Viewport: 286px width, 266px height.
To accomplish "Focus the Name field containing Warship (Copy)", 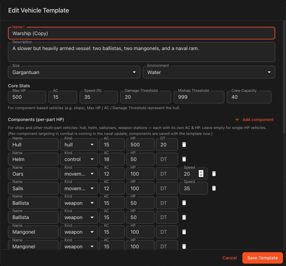I will pos(142,33).
